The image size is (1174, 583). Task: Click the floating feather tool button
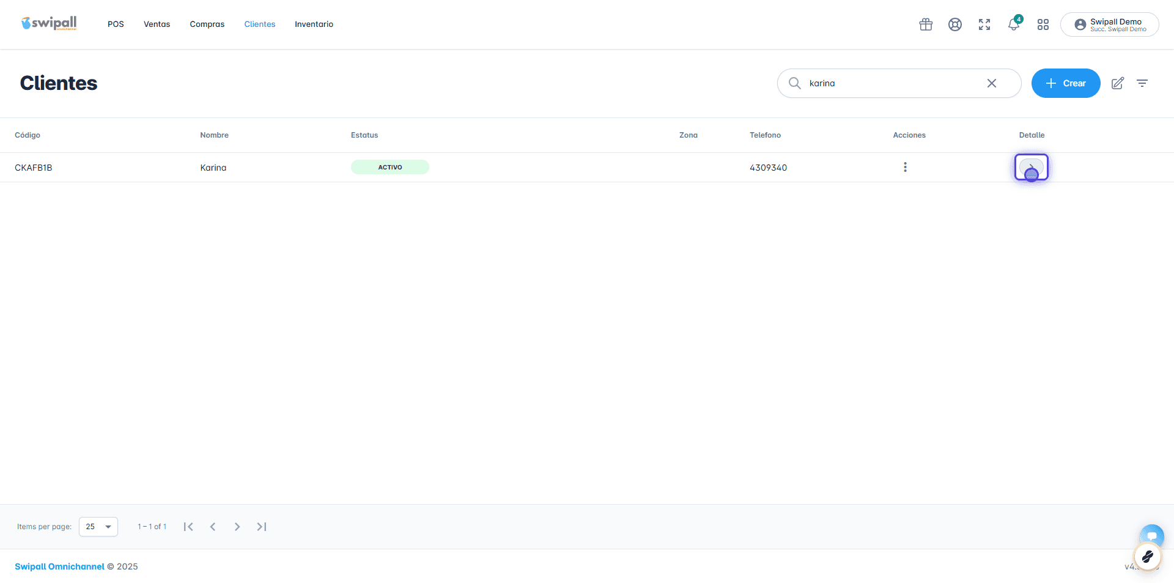[1147, 557]
